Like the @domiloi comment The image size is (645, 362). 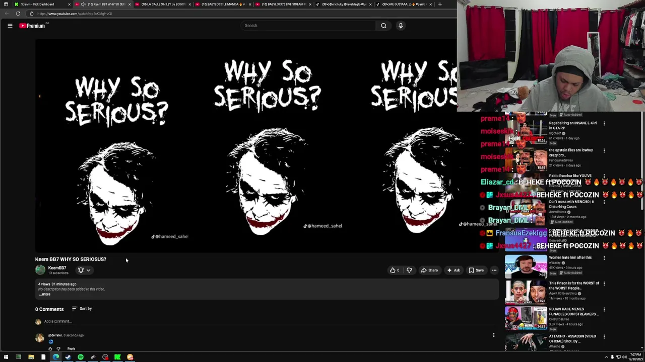(50, 348)
